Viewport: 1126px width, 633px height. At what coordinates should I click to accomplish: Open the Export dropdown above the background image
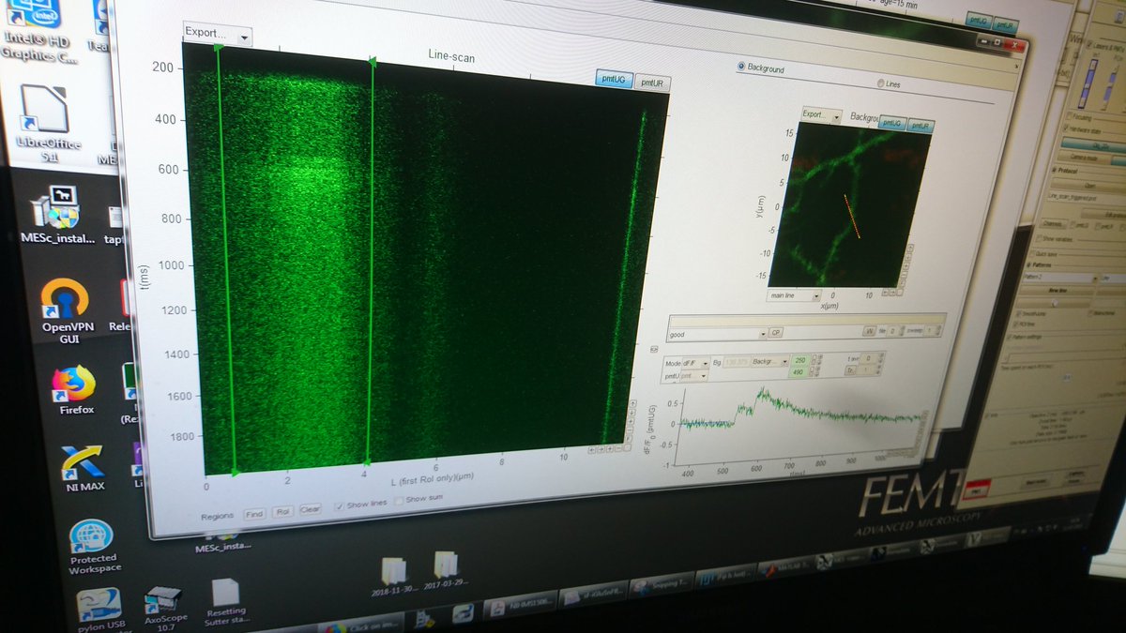pos(821,115)
